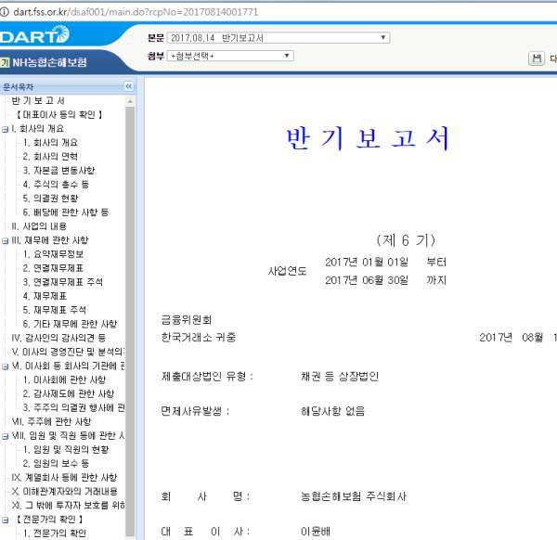Click the save/download disk icon
557x540 pixels.
[536, 58]
